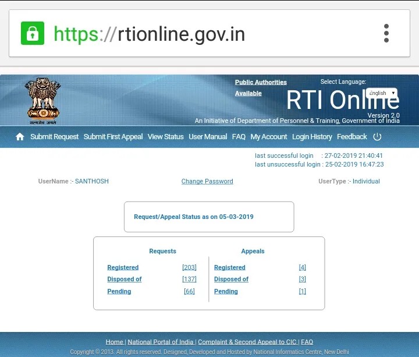
Task: Open Registered appeals link
Action: pos(230,267)
